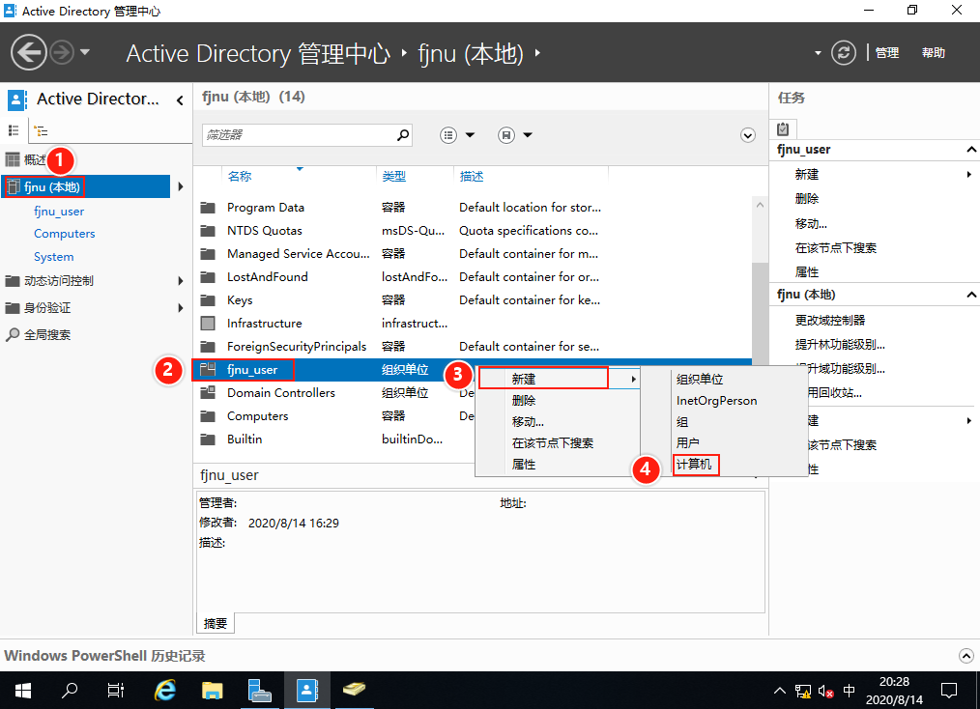Open Internet Explorer from taskbar
Screen dimensions: 980x709
tap(165, 691)
